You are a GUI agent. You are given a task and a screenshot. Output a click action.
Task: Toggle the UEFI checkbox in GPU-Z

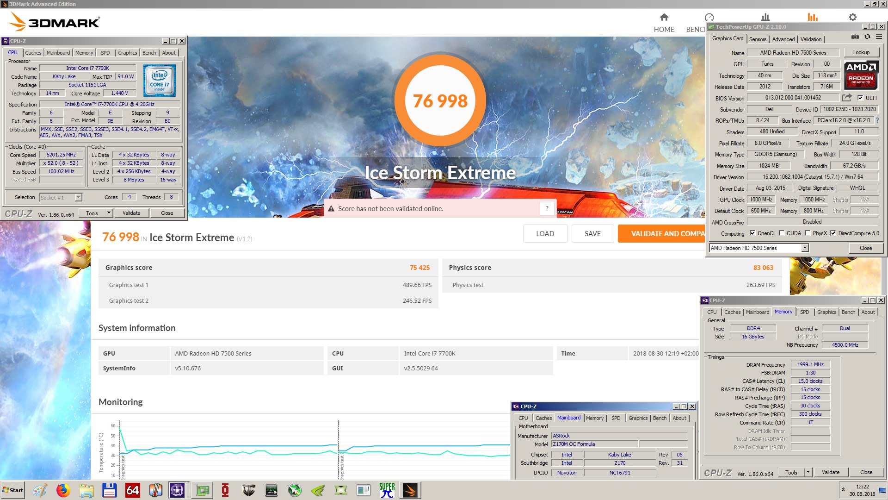[x=860, y=98]
